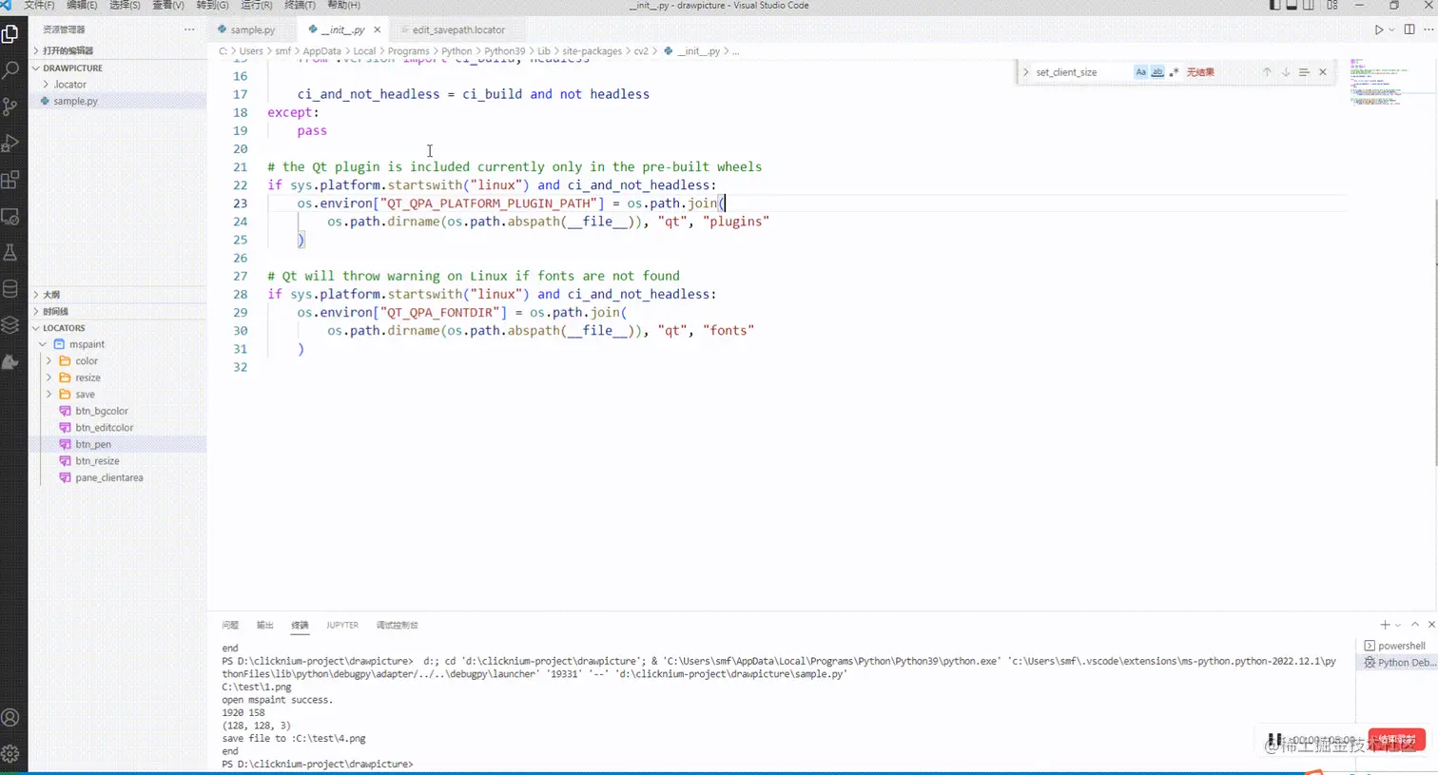
Task: Open the 运行(R) menu
Action: pos(257,6)
